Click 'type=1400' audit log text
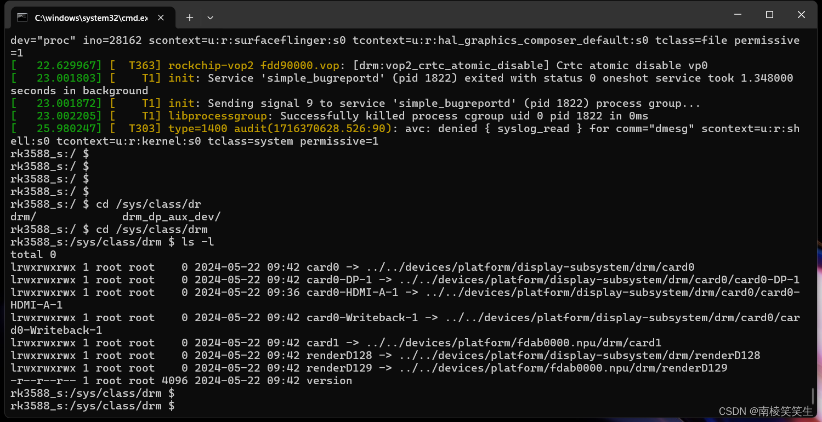The image size is (822, 422). (197, 128)
